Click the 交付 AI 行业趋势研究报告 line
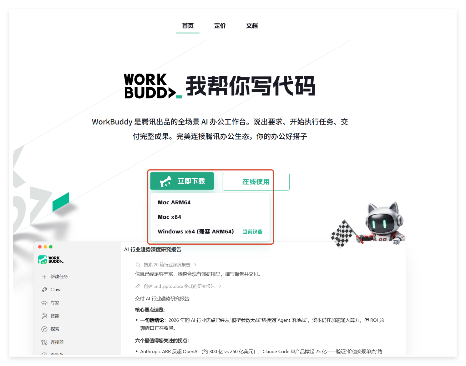 click(162, 299)
